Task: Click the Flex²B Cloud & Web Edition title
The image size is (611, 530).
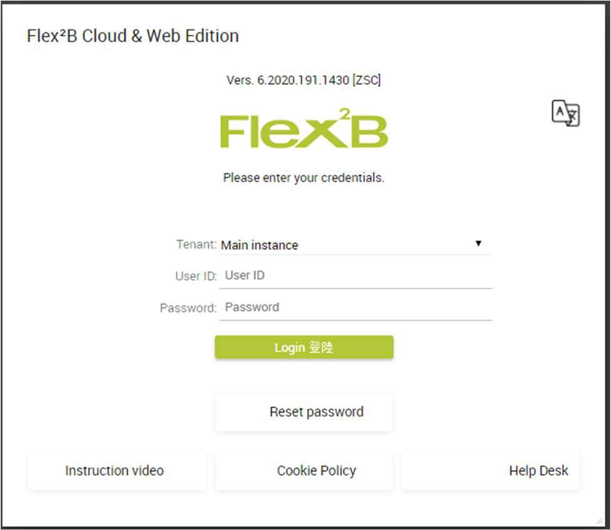Action: pyautogui.click(x=133, y=36)
